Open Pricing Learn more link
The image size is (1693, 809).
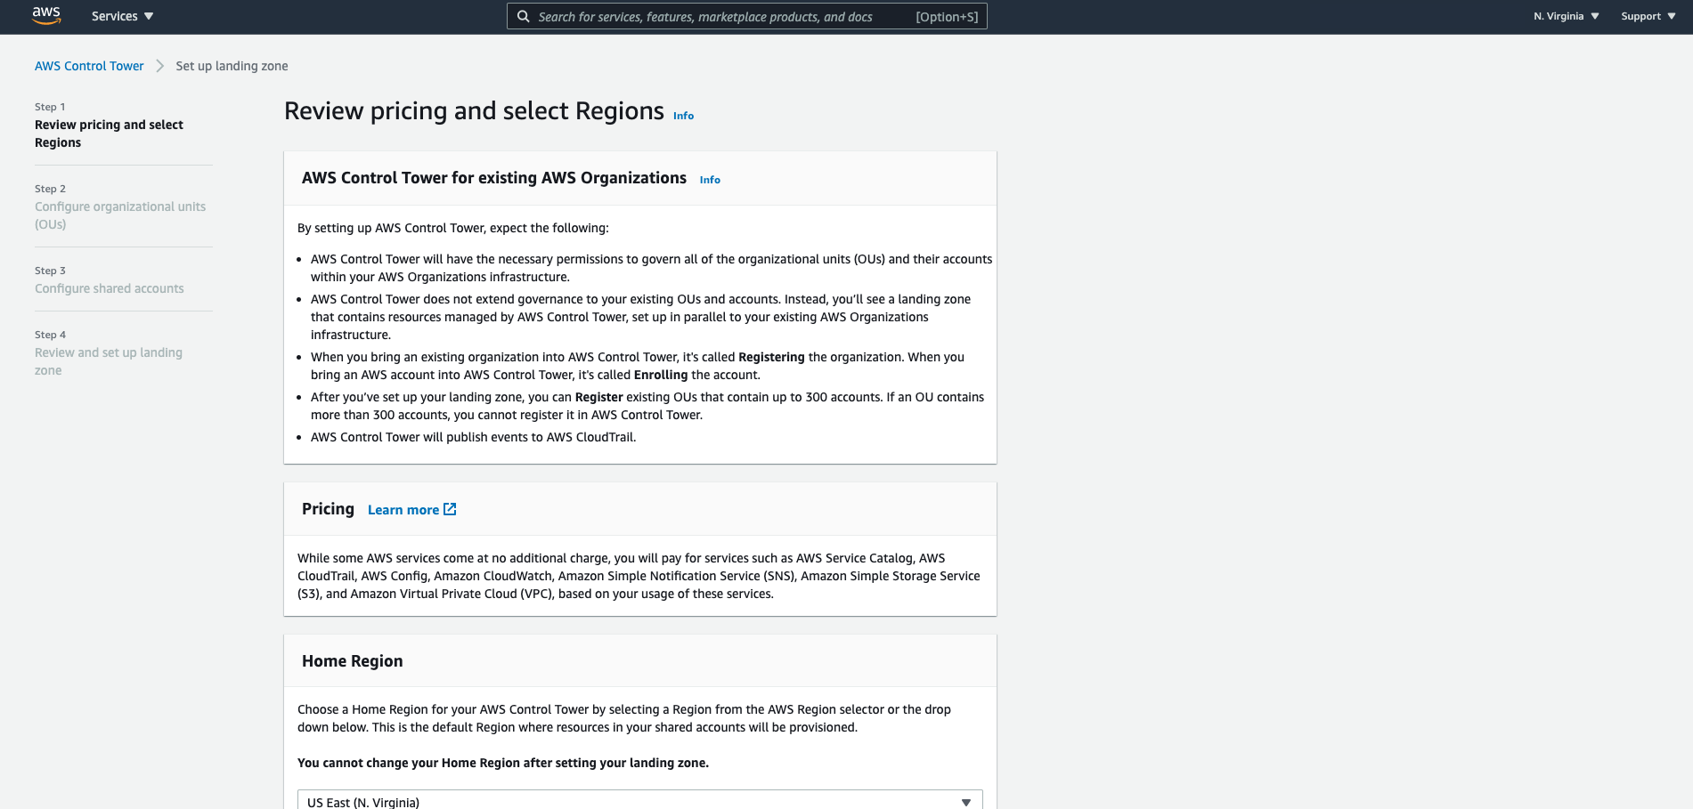(403, 510)
